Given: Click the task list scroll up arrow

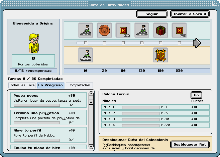Looking at the screenshot, I should 91,94.
